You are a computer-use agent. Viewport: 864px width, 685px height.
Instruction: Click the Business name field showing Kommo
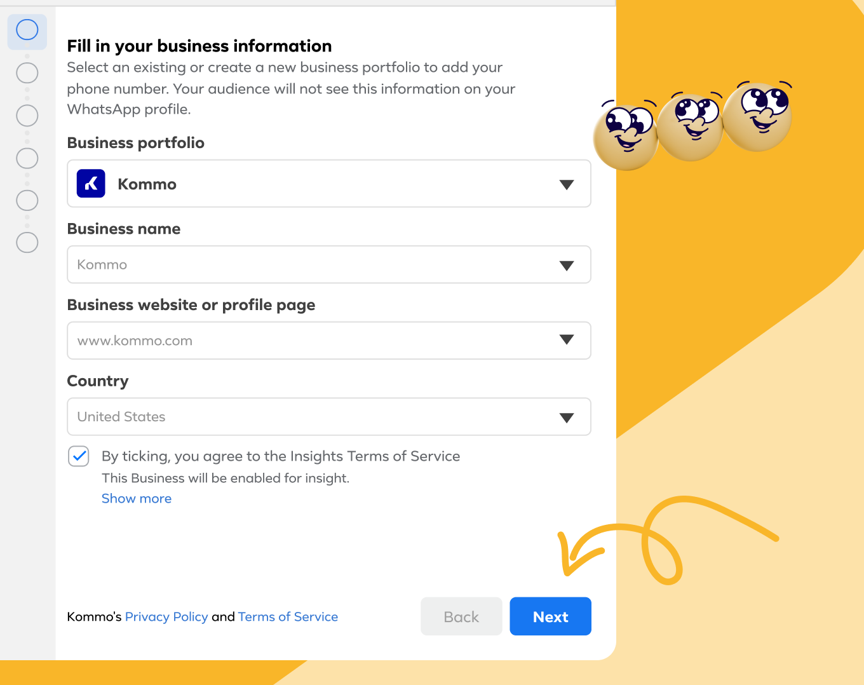click(329, 264)
